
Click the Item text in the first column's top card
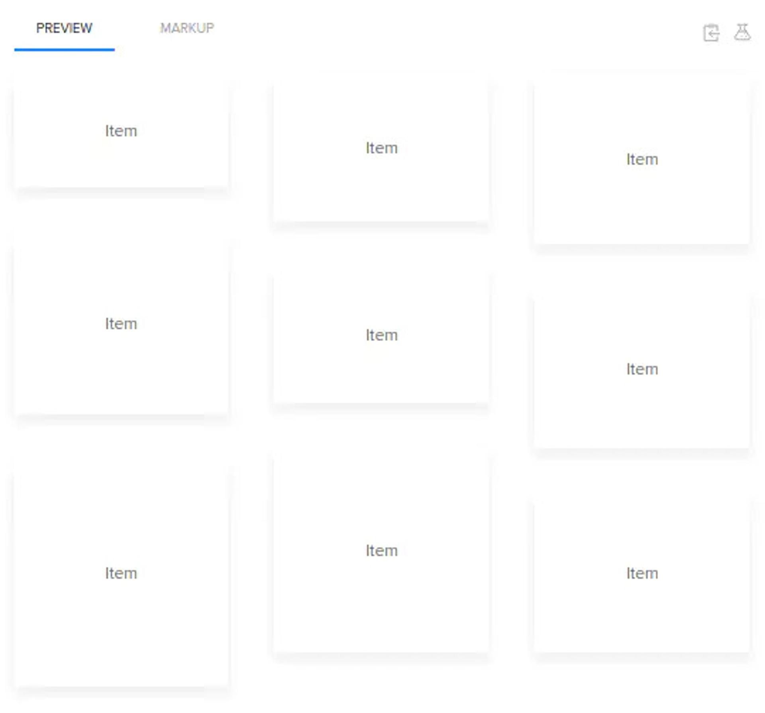[121, 131]
